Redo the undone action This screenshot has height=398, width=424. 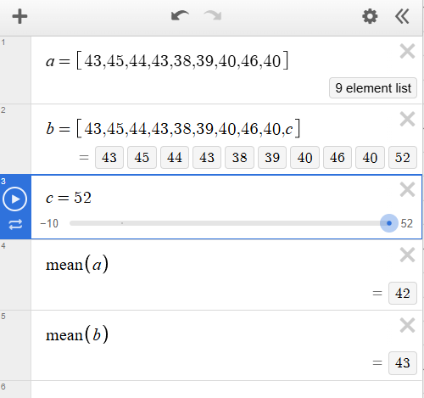pyautogui.click(x=213, y=16)
